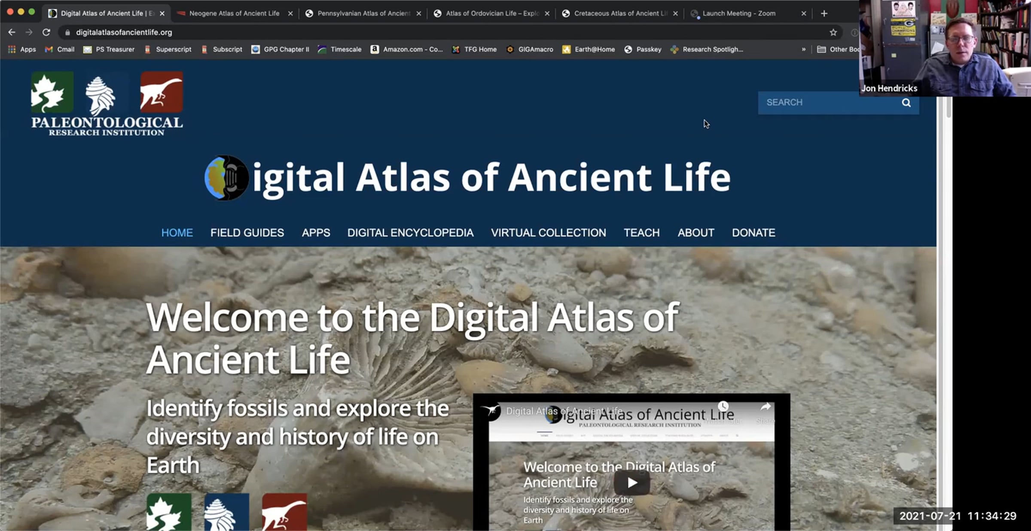Click the Digital Atlas globe logo
The image size is (1031, 531).
click(226, 177)
